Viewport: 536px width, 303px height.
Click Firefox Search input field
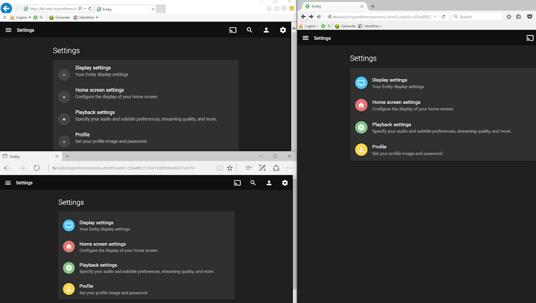(x=476, y=16)
